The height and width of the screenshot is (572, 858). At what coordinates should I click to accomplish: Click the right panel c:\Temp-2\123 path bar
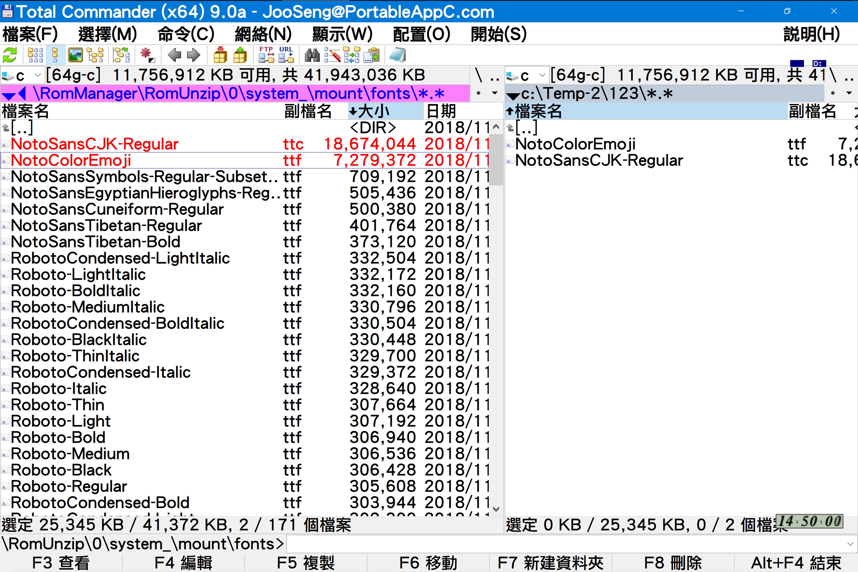[x=665, y=94]
